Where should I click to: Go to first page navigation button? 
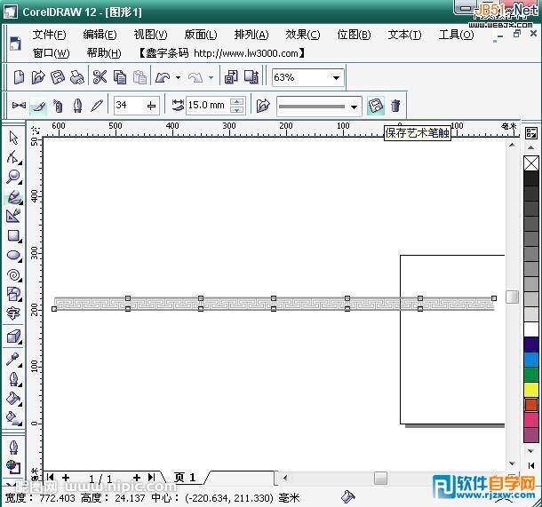coord(51,478)
